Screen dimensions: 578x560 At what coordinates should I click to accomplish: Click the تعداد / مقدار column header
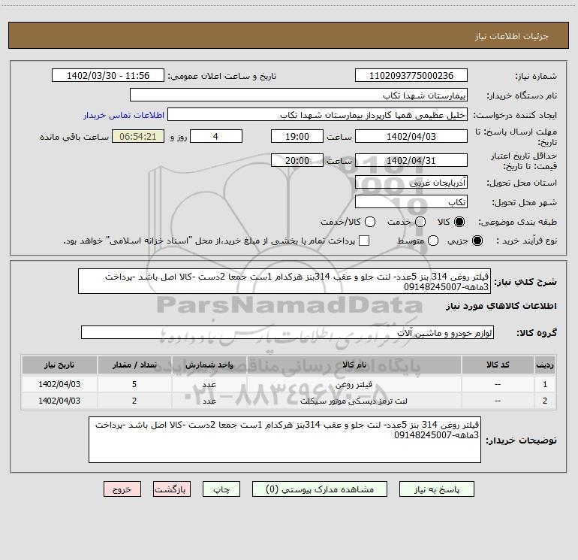pos(134,365)
